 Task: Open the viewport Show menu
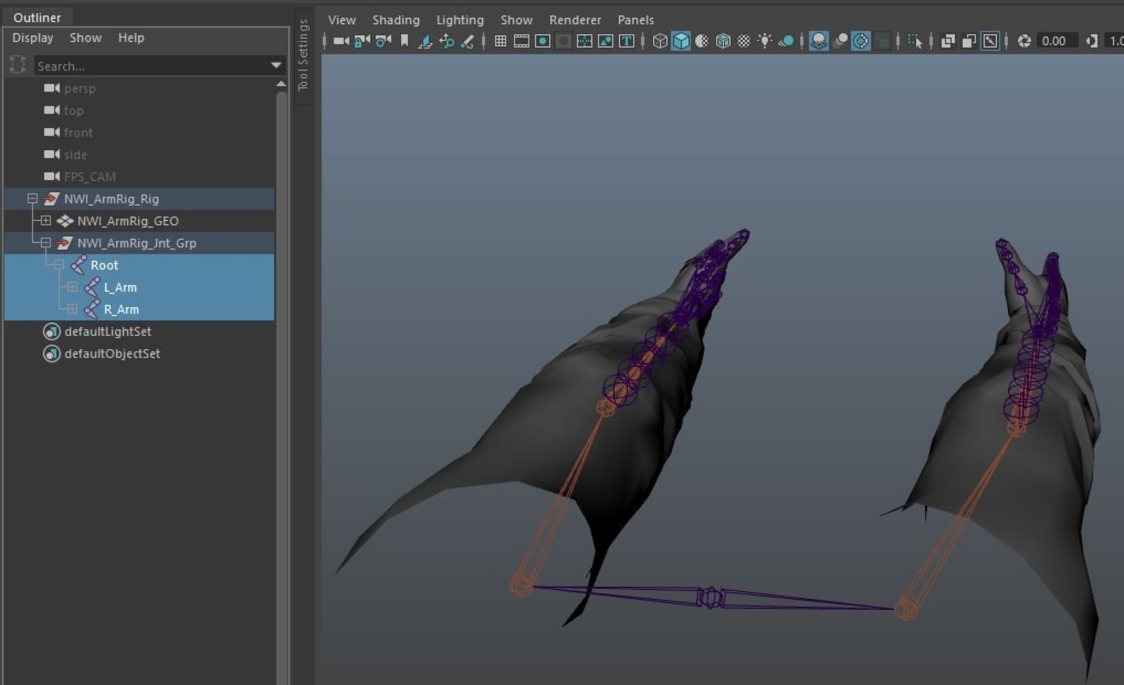pos(516,20)
